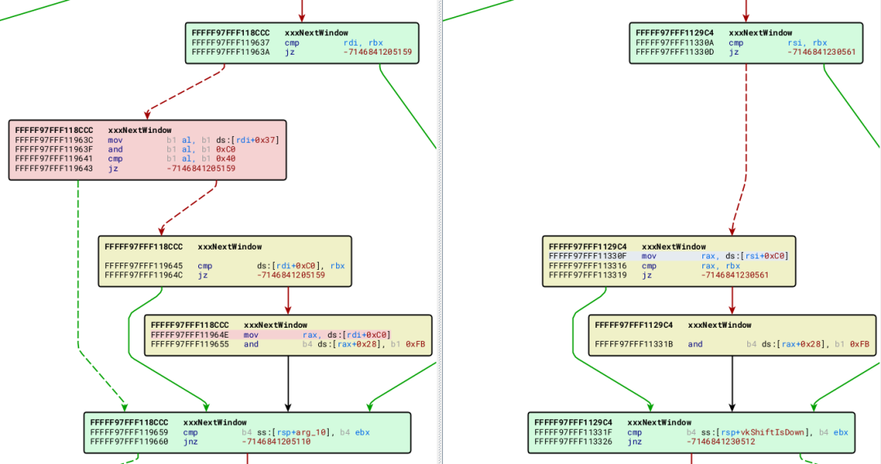Click the left top block comparing rdi, rbx
This screenshot has width=881, height=464.
[x=302, y=43]
